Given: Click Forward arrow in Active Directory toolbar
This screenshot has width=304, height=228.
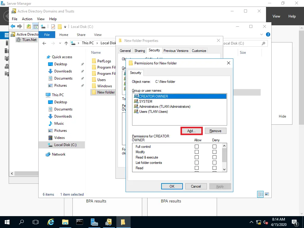Looking at the screenshot, I should tap(20, 26).
